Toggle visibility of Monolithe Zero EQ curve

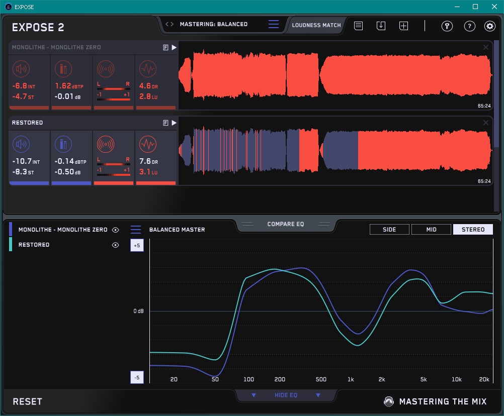tap(116, 230)
